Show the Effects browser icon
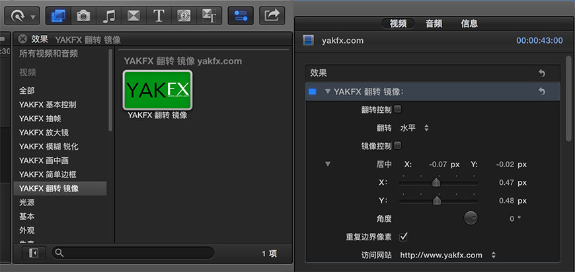The height and width of the screenshot is (272, 575). [59, 16]
